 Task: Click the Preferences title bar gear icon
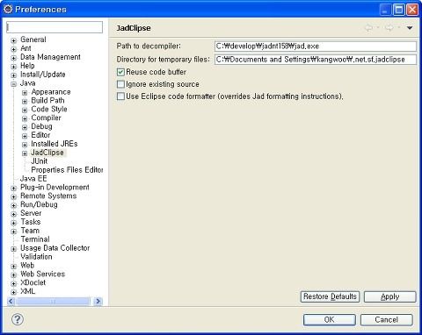(x=8, y=10)
